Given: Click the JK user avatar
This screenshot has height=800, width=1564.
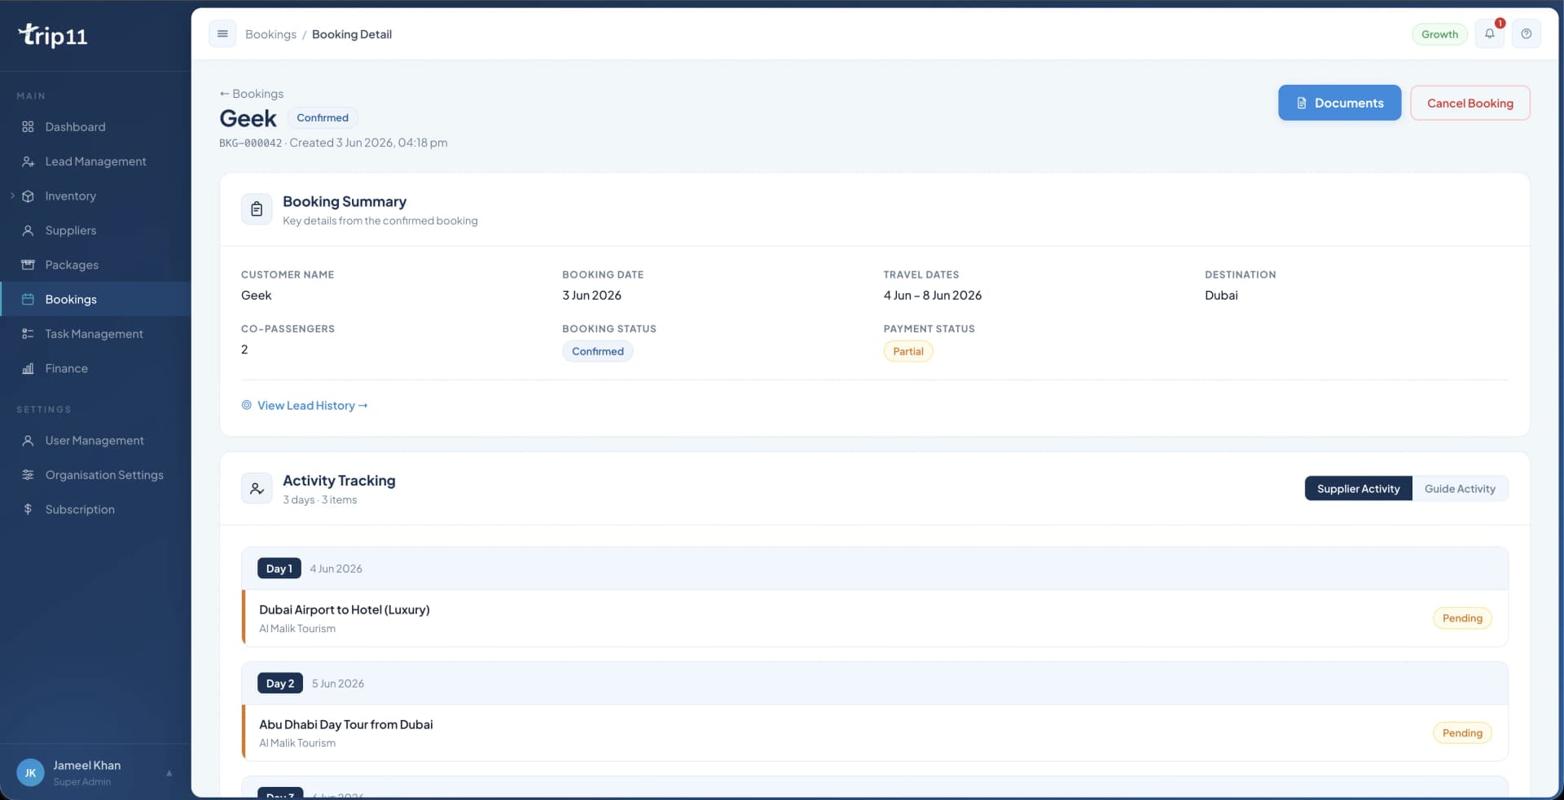Looking at the screenshot, I should [30, 773].
